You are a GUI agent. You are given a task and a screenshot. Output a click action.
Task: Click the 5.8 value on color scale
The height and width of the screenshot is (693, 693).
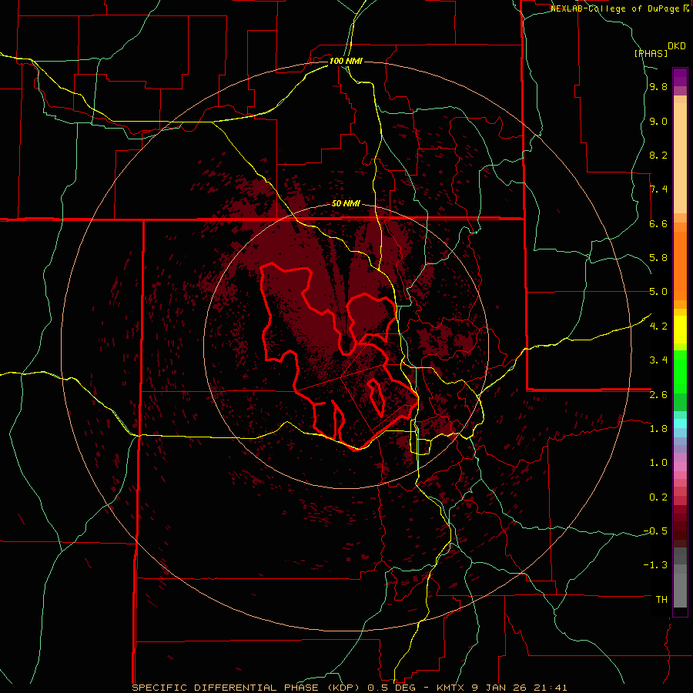coord(658,258)
